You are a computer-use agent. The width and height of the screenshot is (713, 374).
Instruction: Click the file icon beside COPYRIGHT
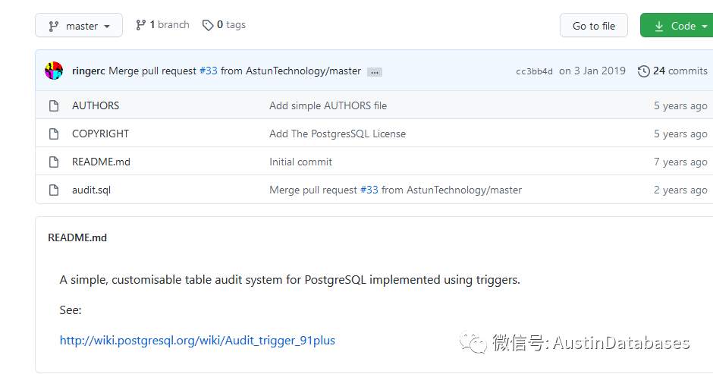(x=54, y=134)
